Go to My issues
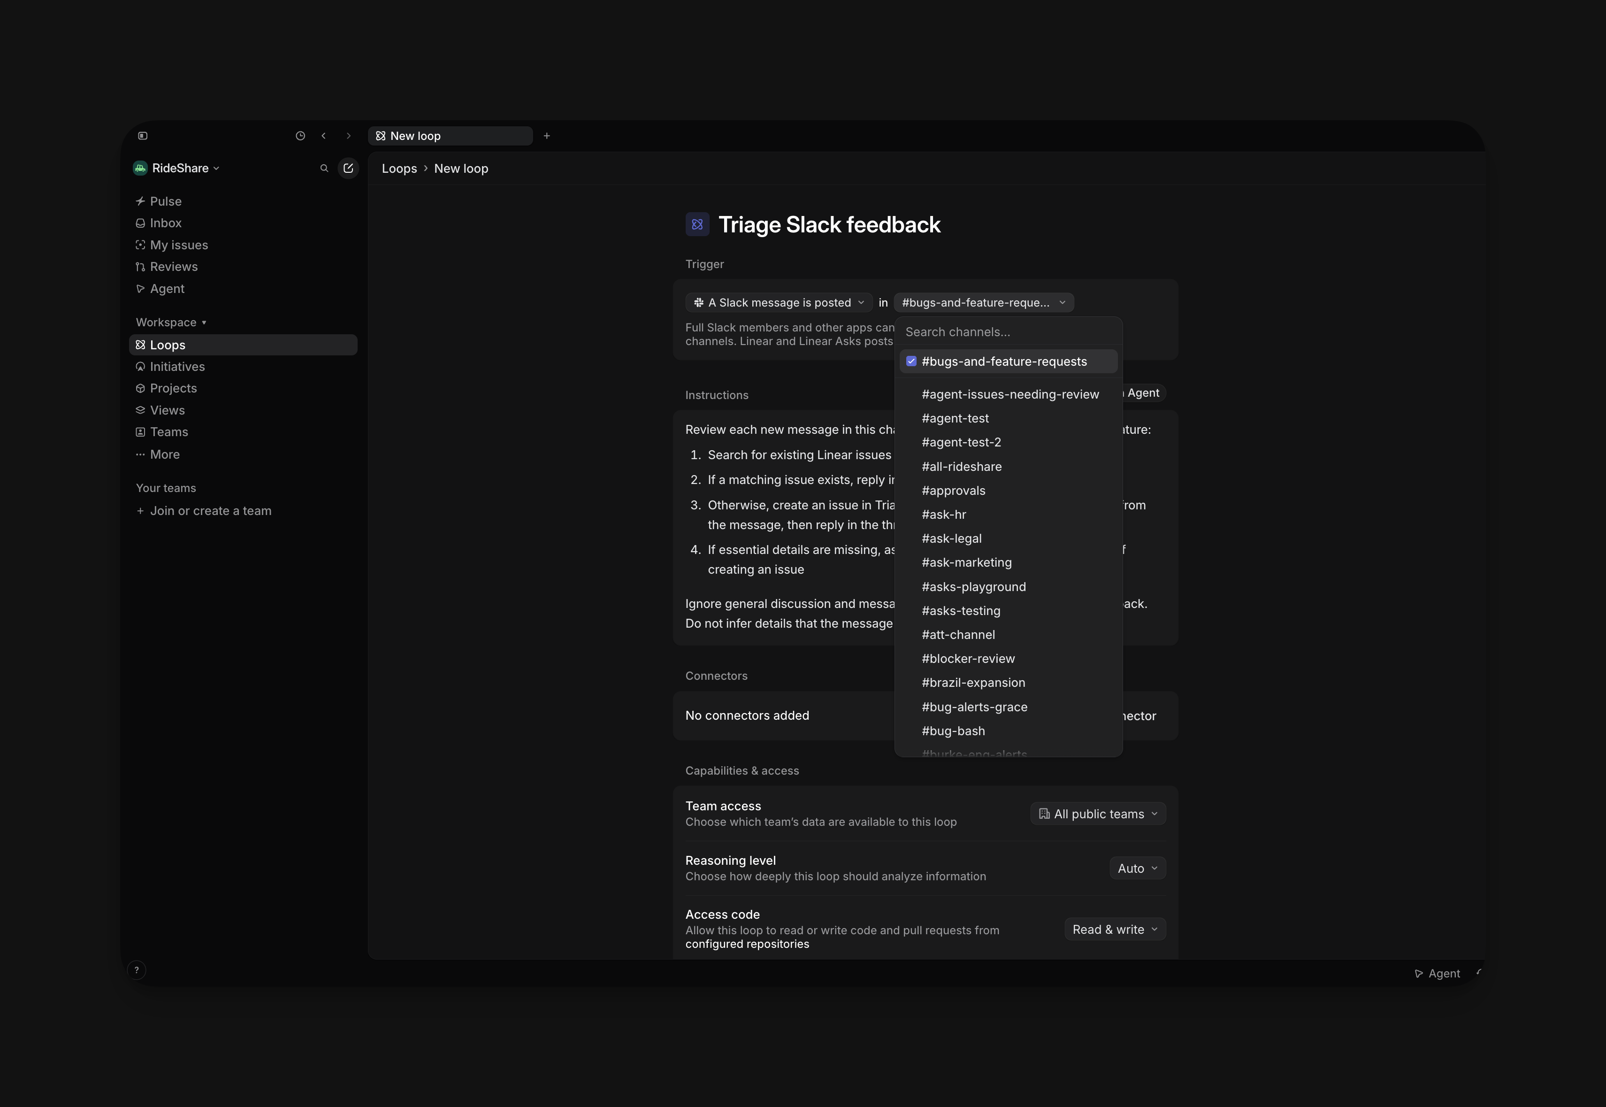Screen dimensions: 1606x1107 [244, 245]
